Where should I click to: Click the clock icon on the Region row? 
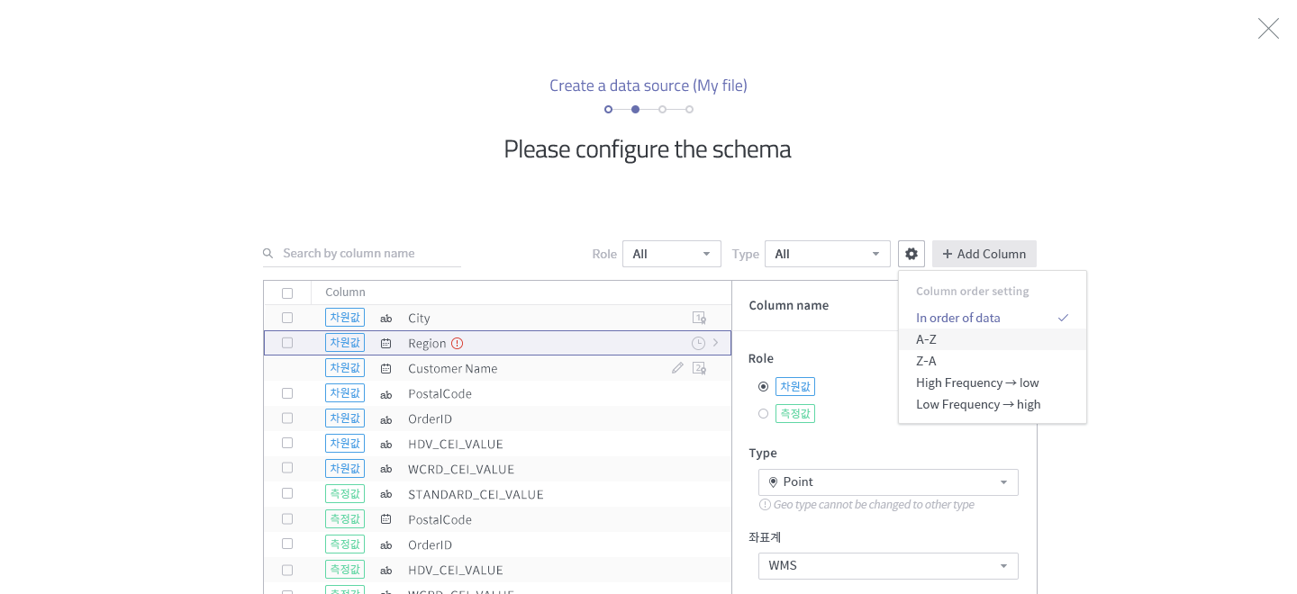tap(698, 343)
